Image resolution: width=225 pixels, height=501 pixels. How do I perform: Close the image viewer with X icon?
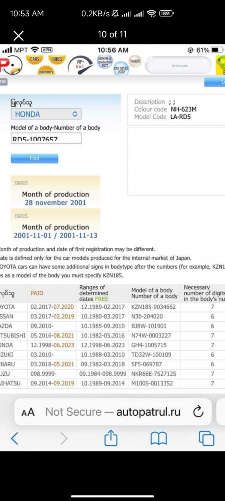pyautogui.click(x=19, y=36)
